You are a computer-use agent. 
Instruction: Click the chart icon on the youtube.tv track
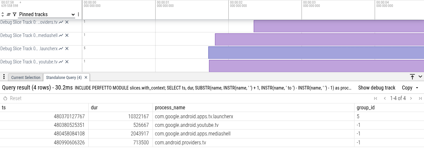(x=61, y=62)
